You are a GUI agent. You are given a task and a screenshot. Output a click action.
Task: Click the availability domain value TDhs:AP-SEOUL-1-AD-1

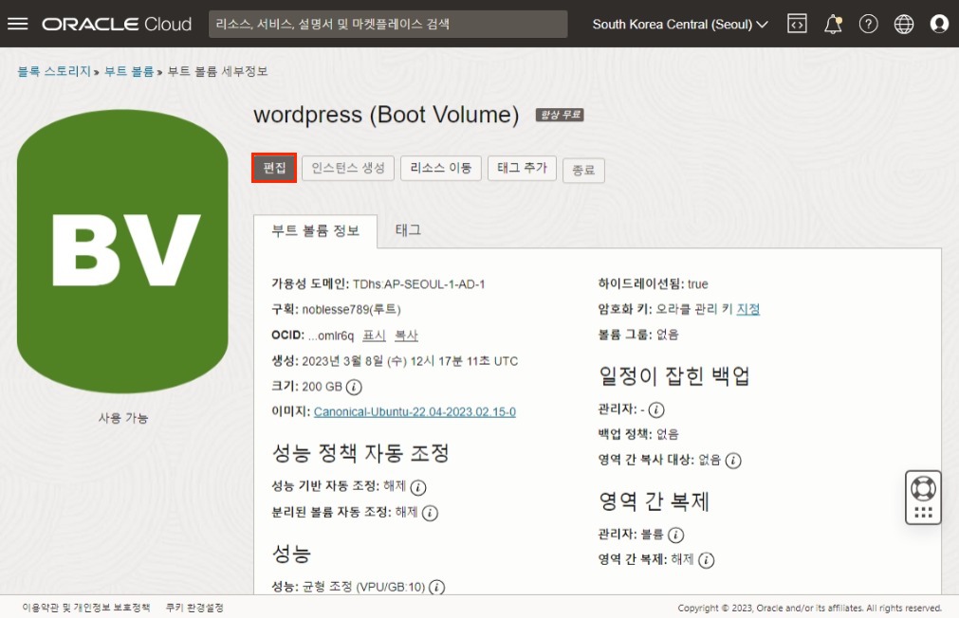click(x=419, y=284)
